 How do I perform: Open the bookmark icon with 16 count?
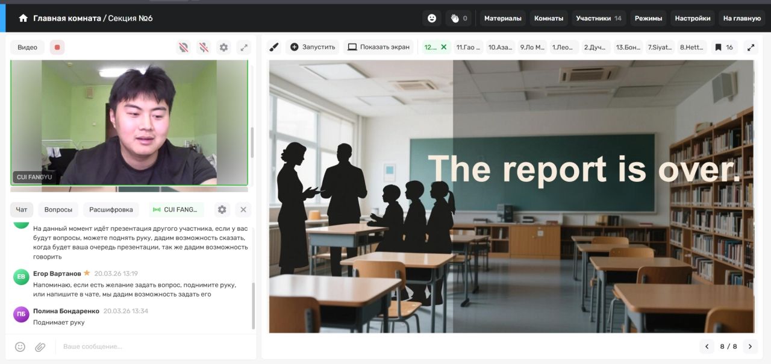coord(724,47)
